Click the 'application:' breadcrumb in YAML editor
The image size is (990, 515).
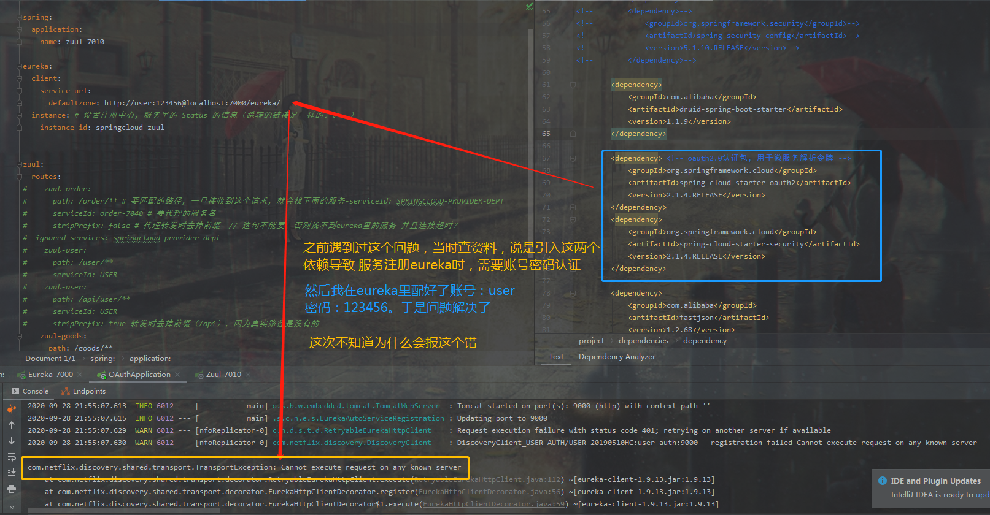[150, 359]
